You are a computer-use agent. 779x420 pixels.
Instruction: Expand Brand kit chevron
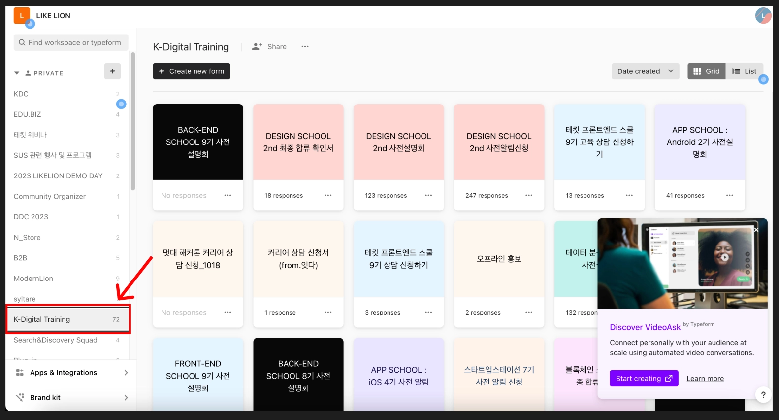[126, 398]
